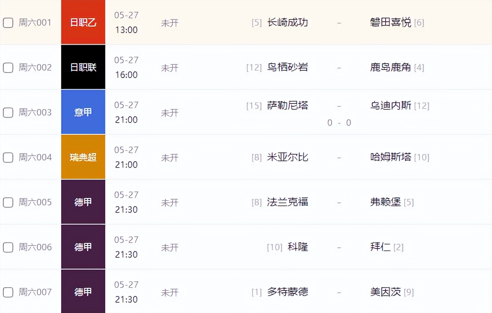Viewport: 492px width, 313px height.
Task: Check the box for the 米亚尔比 match
Action: 8,157
